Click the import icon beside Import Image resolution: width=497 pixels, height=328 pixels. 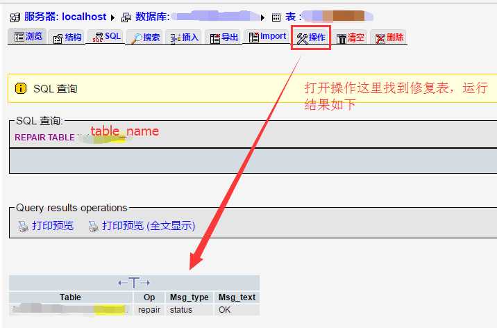(254, 37)
